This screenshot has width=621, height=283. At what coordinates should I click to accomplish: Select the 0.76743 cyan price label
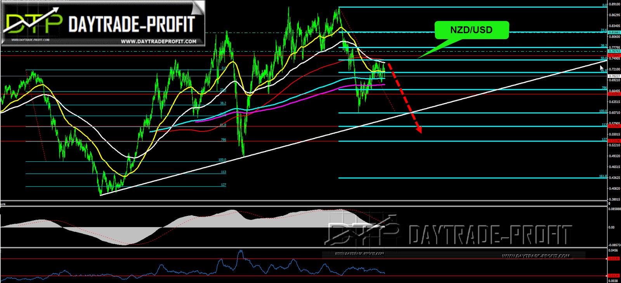pos(614,51)
